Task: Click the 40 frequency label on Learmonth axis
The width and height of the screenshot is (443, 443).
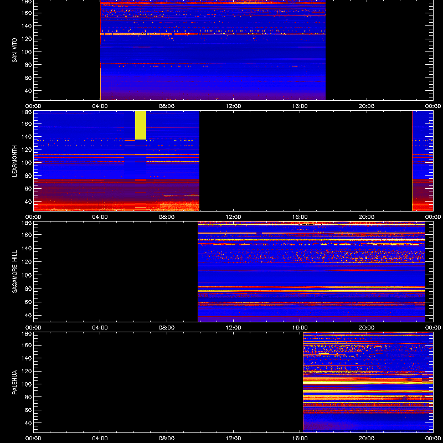Action: click(28, 202)
